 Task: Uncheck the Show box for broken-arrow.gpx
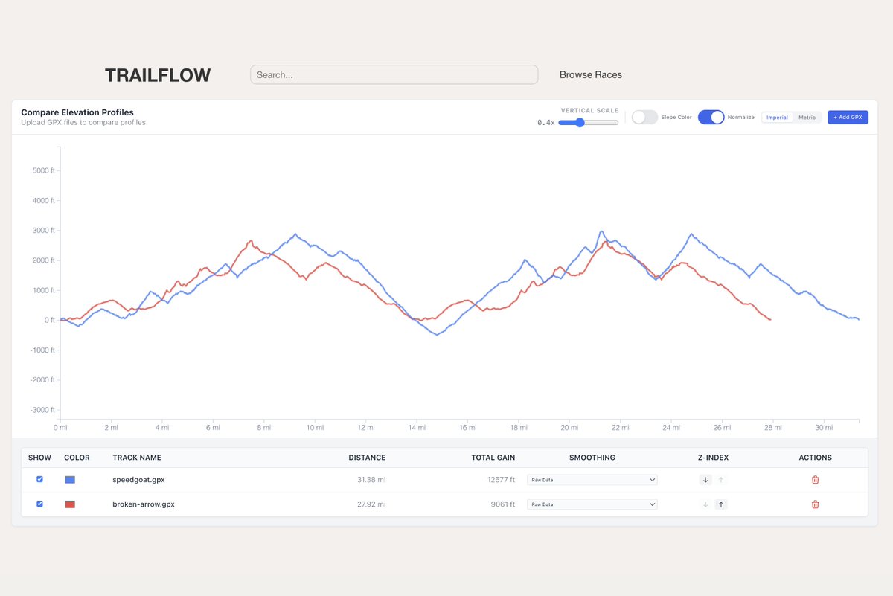pos(39,504)
